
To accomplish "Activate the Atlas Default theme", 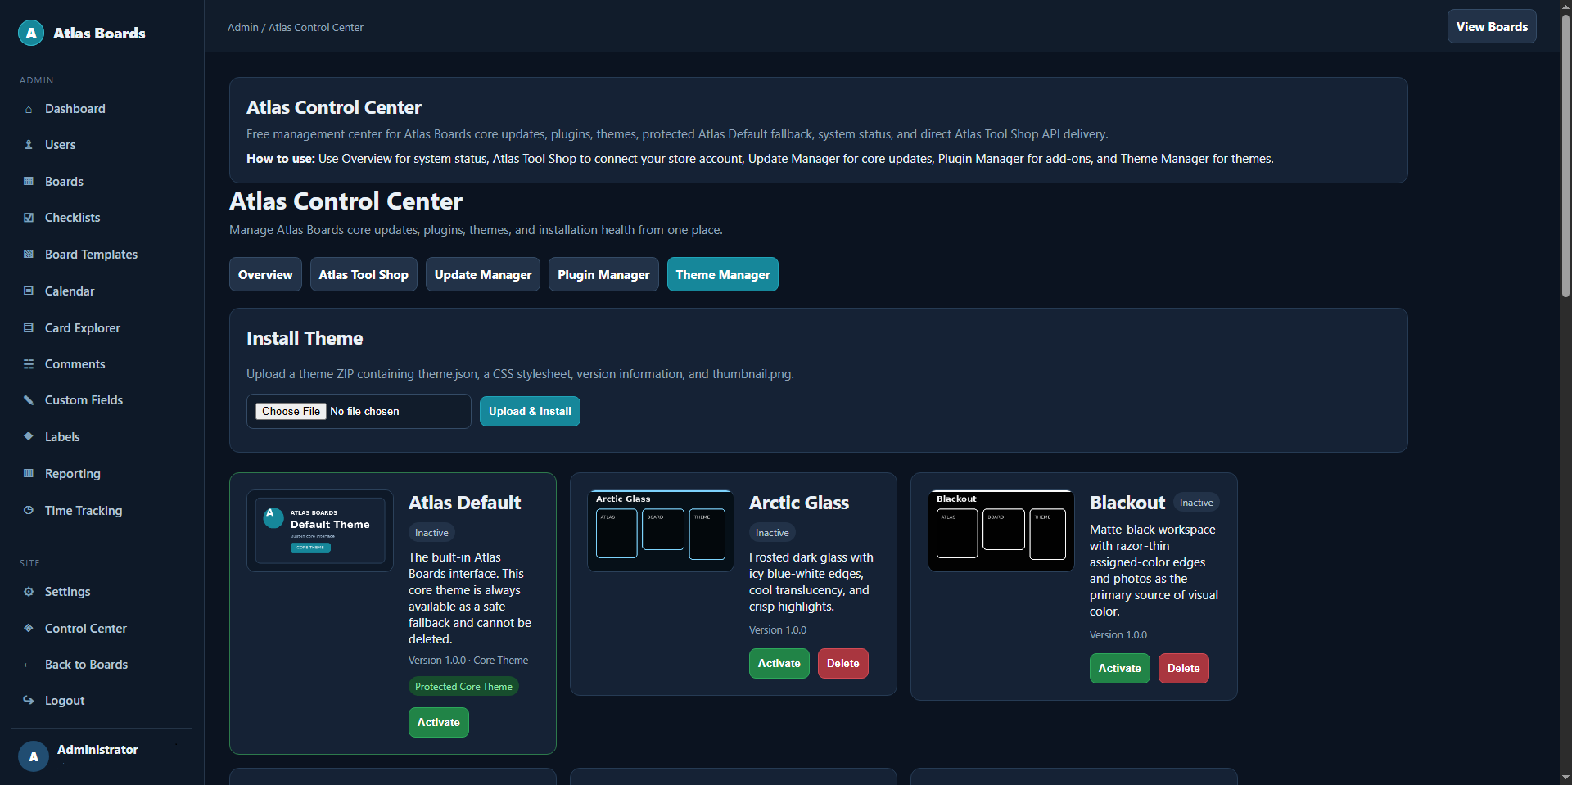I will [x=439, y=722].
